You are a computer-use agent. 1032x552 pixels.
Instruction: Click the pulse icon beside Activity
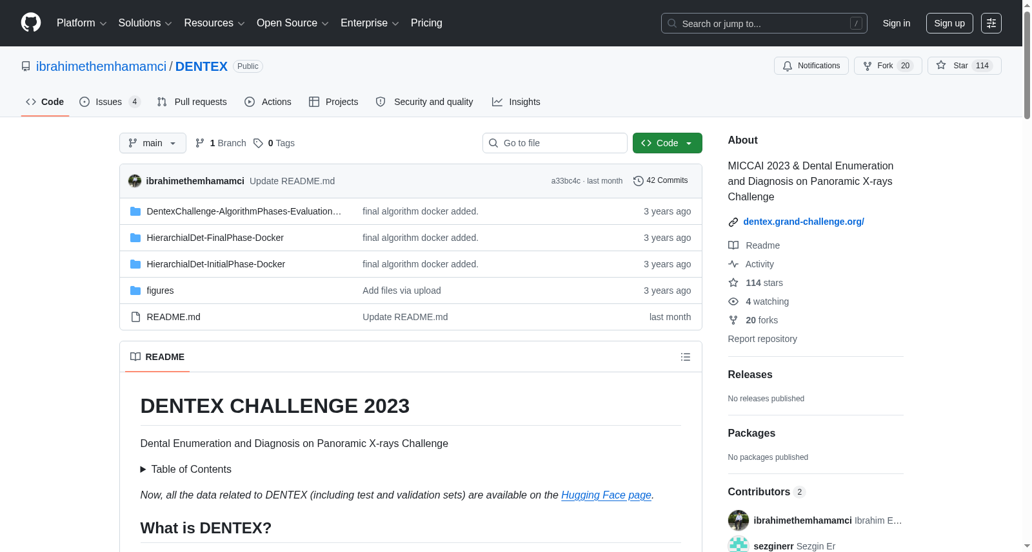(x=733, y=264)
